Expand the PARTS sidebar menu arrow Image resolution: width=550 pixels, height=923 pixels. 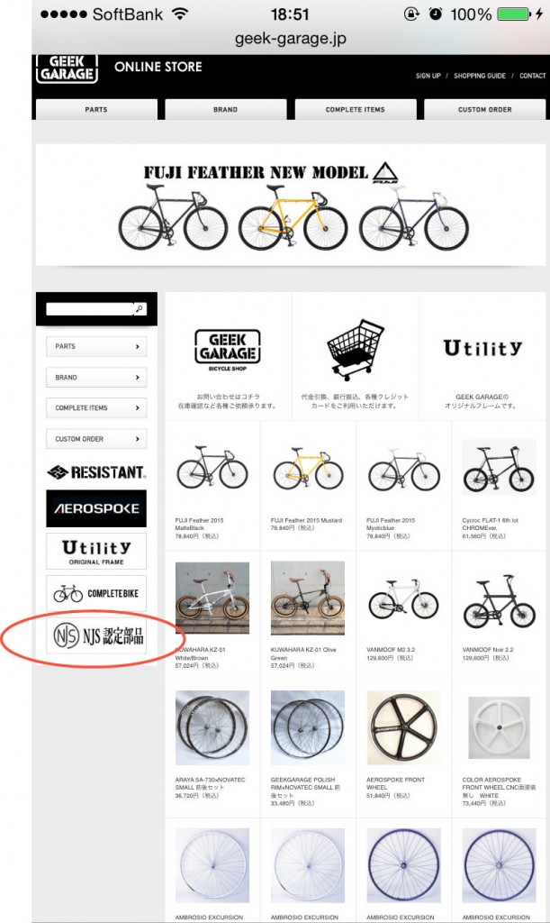point(138,347)
